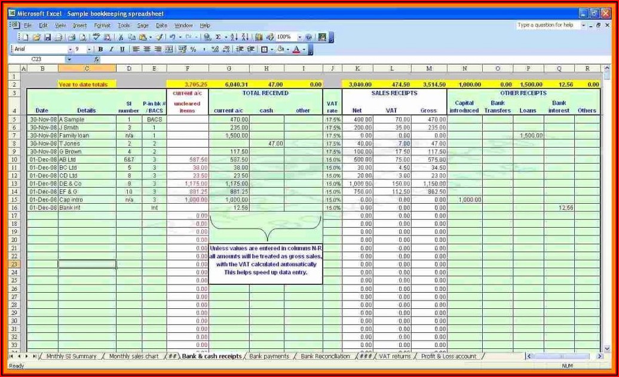619x377 pixels.
Task: Align text left in the formatting toolbar
Action: (136, 50)
